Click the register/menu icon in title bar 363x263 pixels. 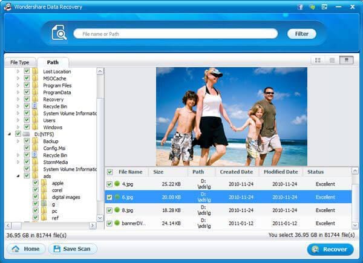[x=324, y=7]
